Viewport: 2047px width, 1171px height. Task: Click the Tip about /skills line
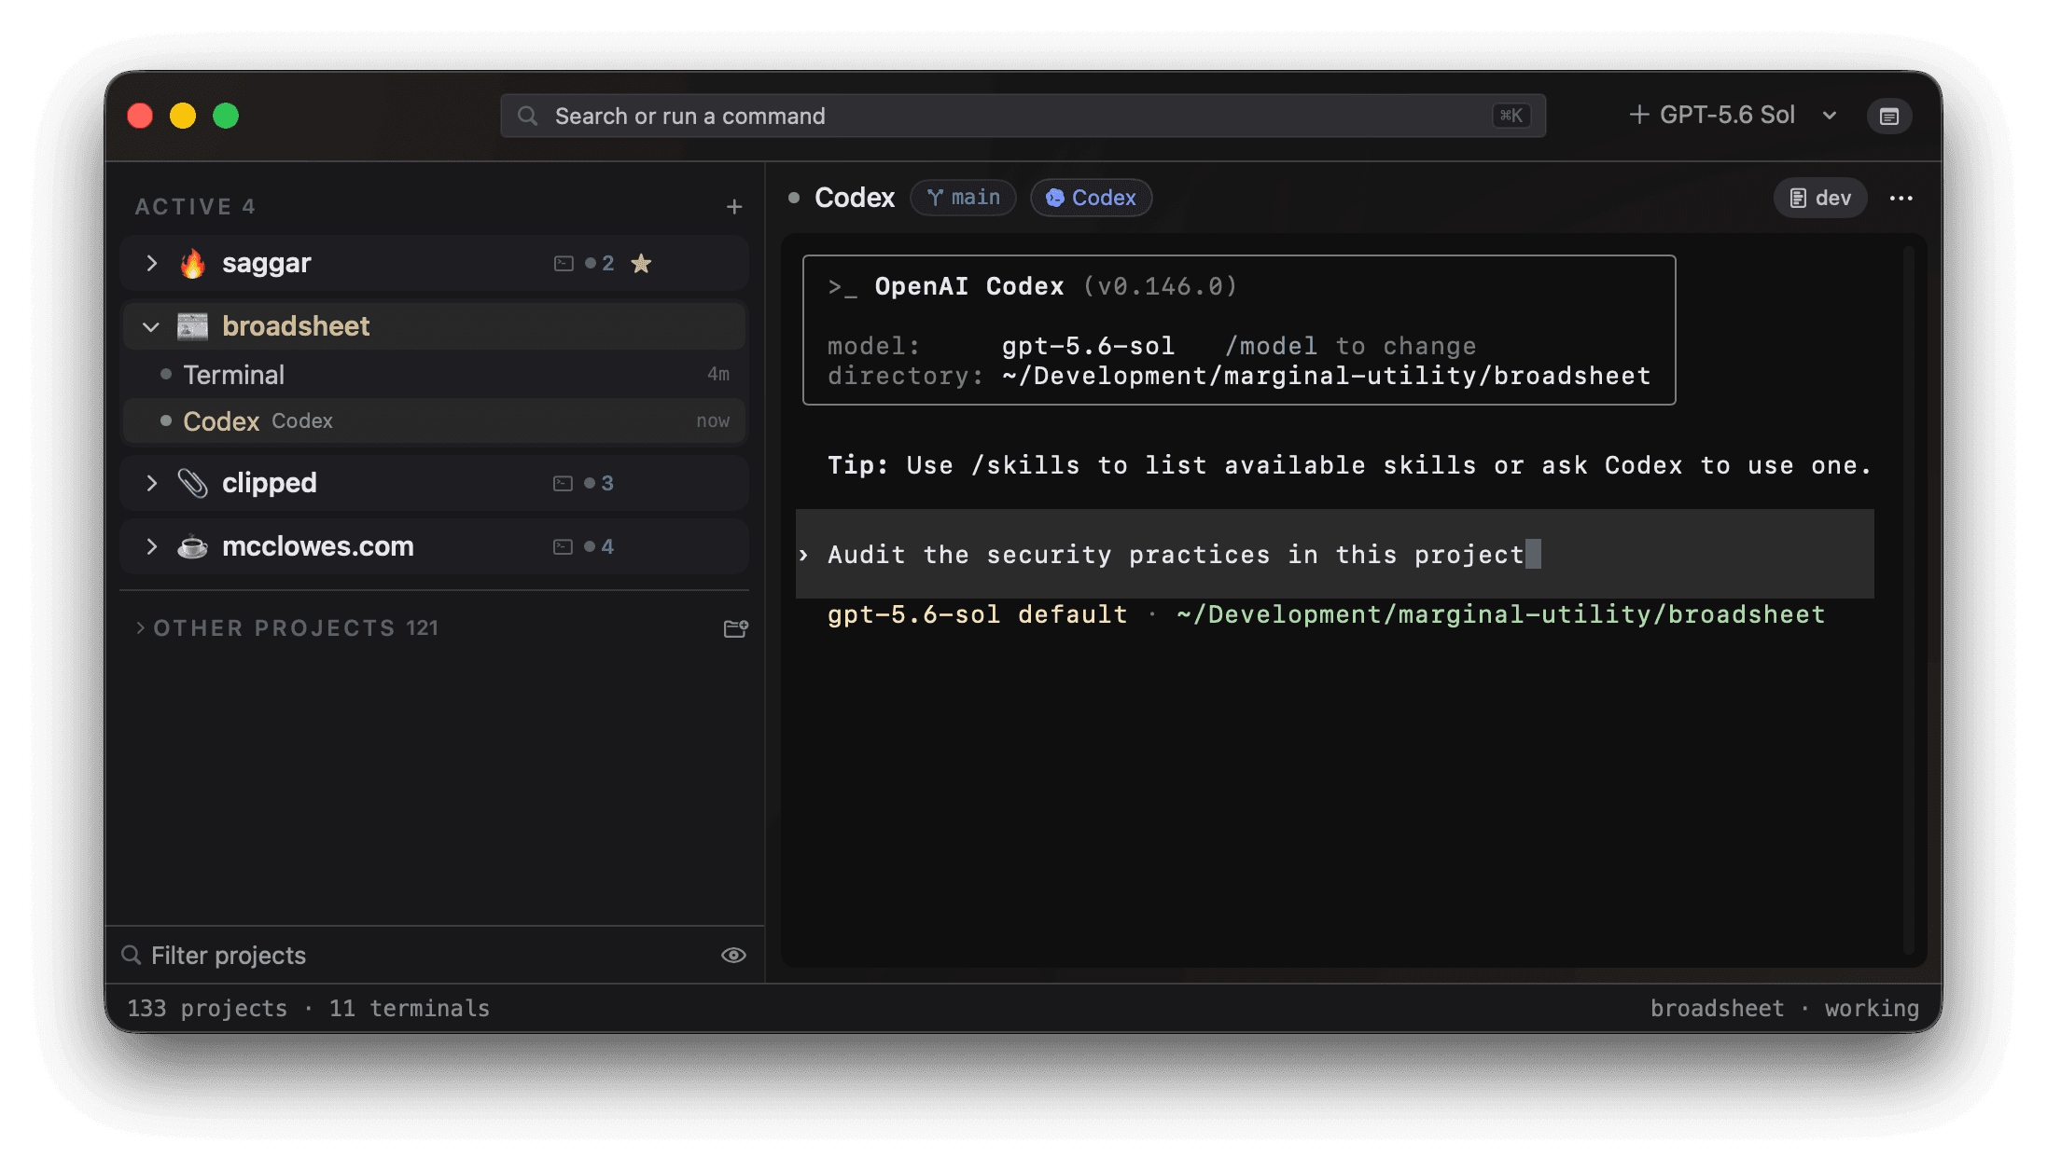pyautogui.click(x=1349, y=465)
